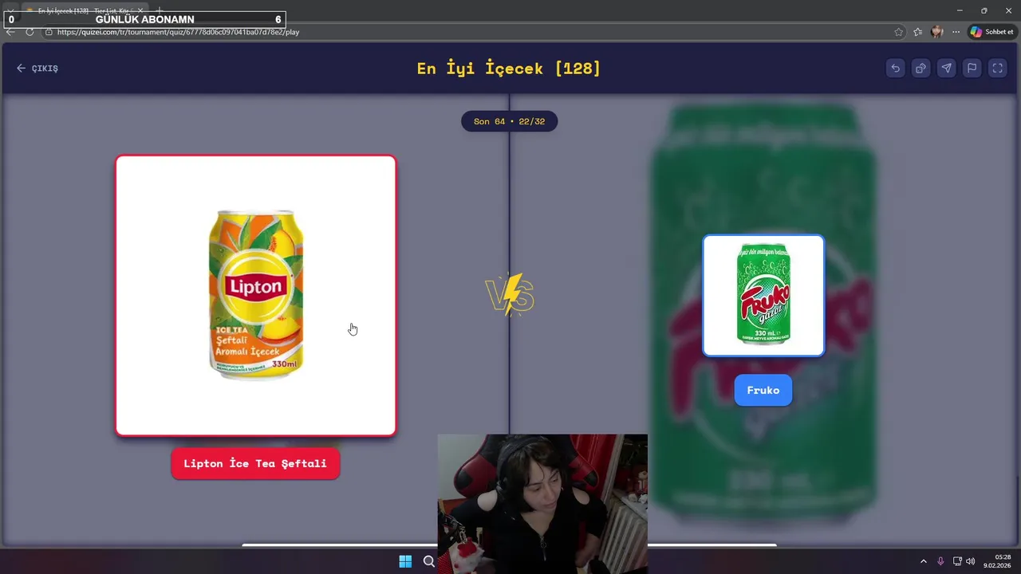Open the favorites list icon
Image resolution: width=1021 pixels, height=574 pixels.
(918, 32)
